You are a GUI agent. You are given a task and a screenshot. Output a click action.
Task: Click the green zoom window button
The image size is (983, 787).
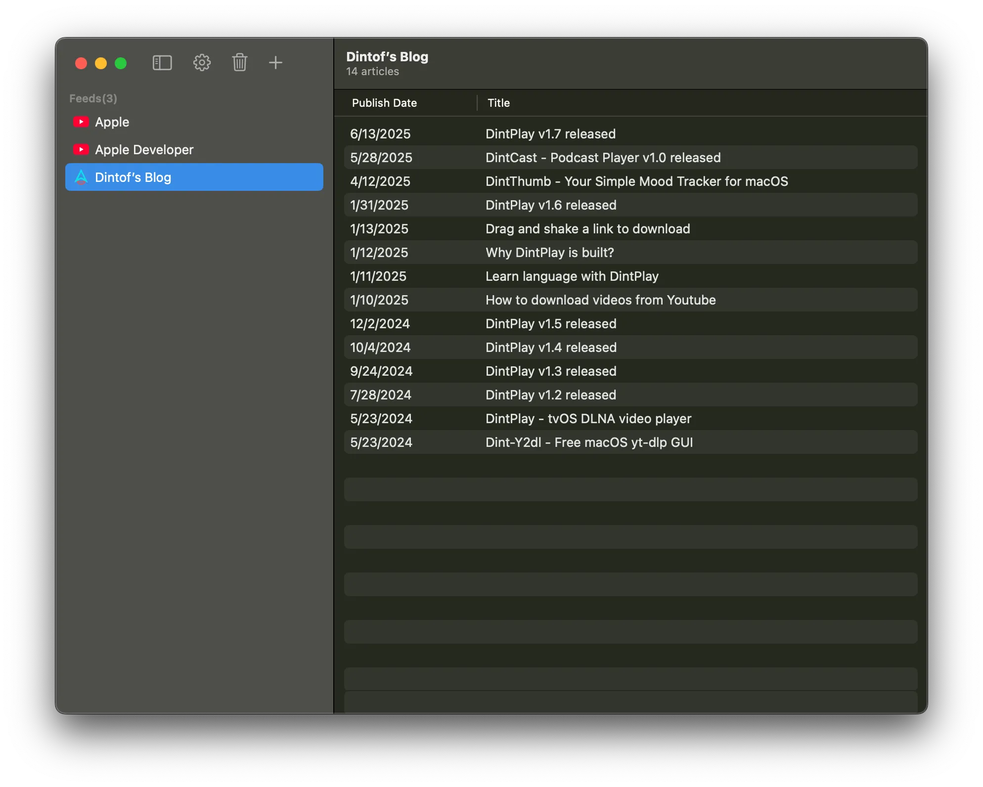click(120, 63)
